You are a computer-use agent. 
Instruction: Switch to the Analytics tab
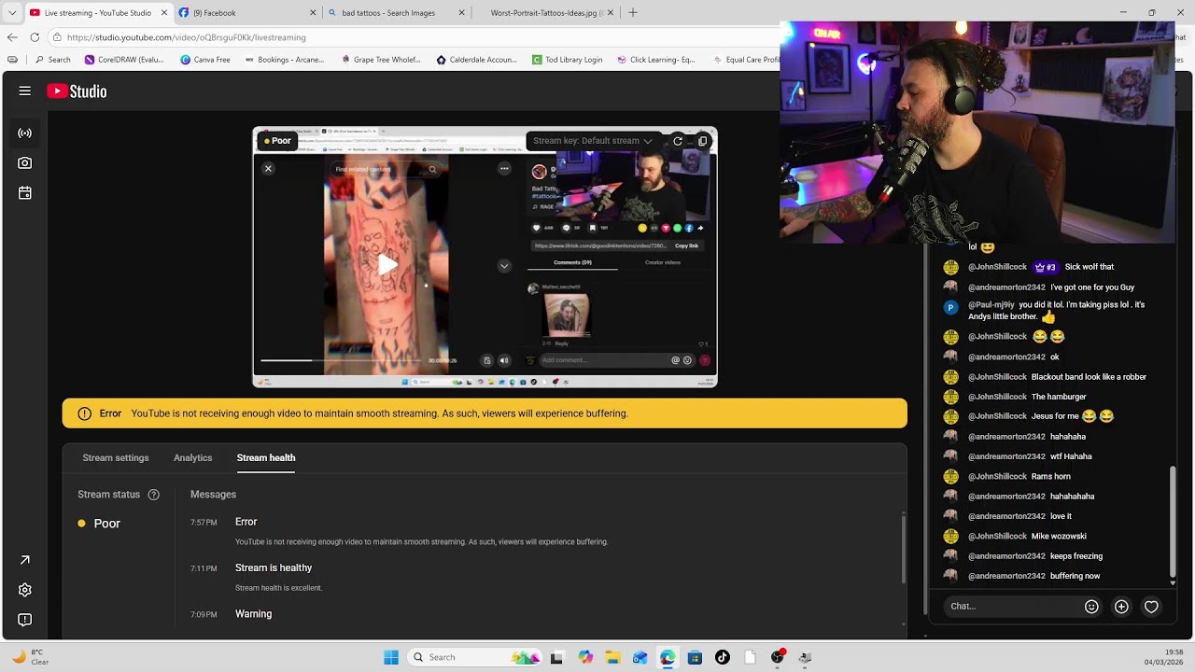tap(192, 458)
